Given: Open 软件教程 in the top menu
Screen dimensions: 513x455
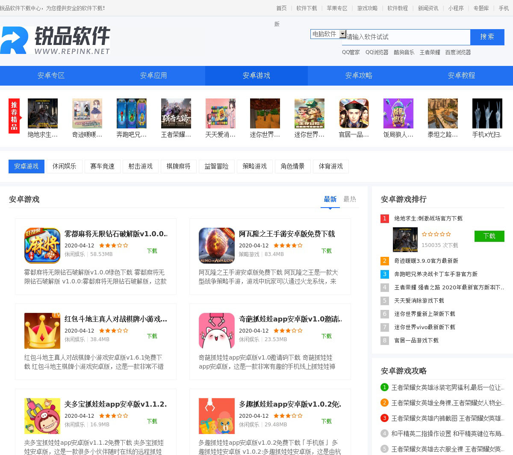Looking at the screenshot, I should 398,8.
